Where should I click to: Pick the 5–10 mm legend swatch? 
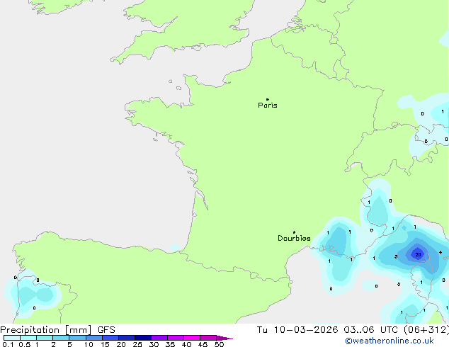77,338
